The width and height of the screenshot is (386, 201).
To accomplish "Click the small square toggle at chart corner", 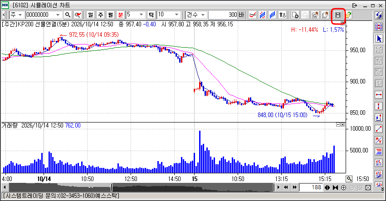I will pyautogui.click(x=342, y=23).
